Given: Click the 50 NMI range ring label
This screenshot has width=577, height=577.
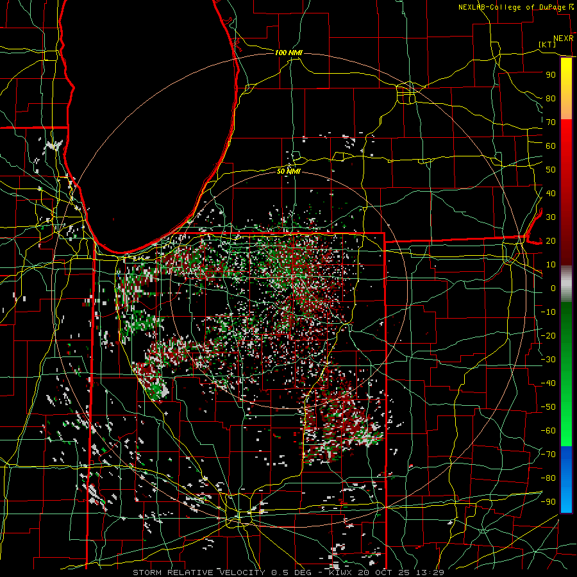Looking at the screenshot, I should (x=288, y=171).
